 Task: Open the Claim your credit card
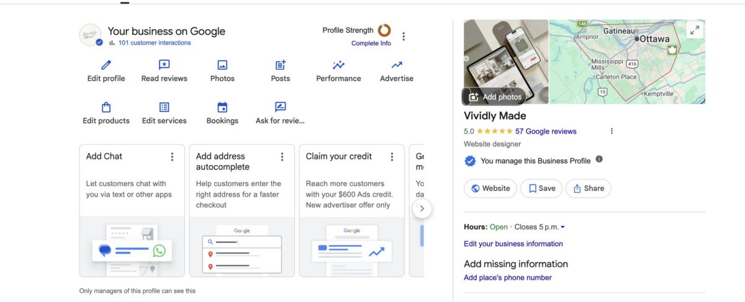(x=352, y=211)
